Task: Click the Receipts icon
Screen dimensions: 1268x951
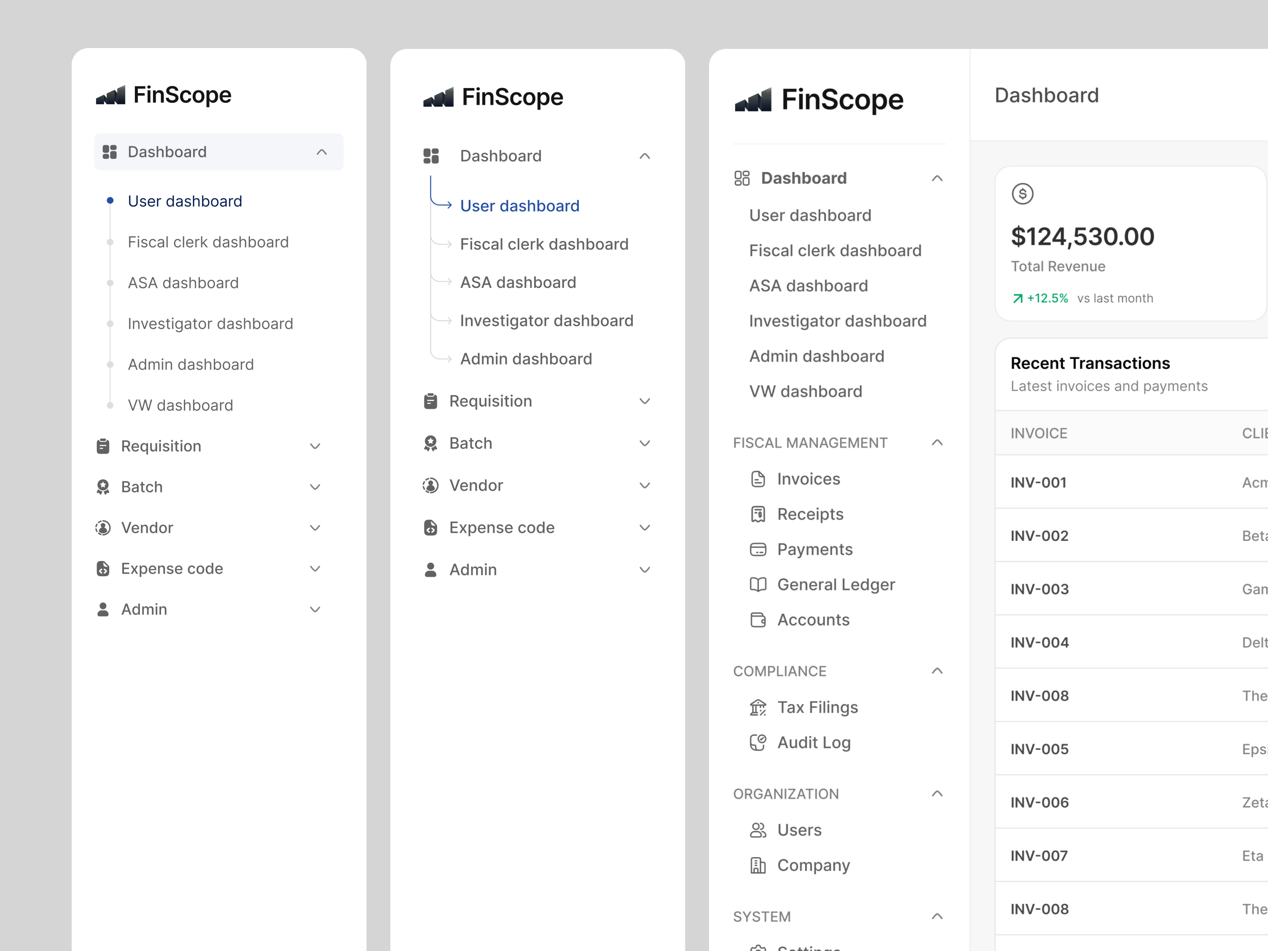Action: click(x=758, y=514)
